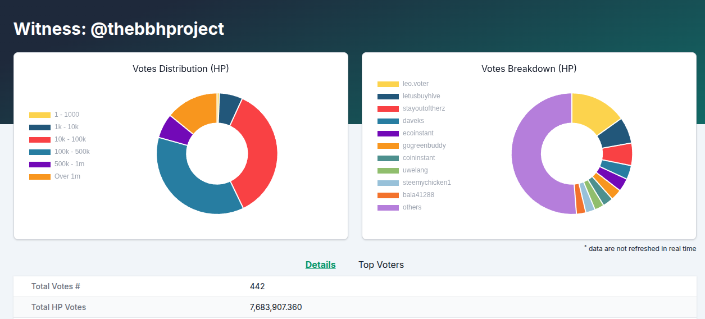The width and height of the screenshot is (705, 319).
Task: Click the Total HP Votes value 7,683,907.360
Action: tap(276, 307)
